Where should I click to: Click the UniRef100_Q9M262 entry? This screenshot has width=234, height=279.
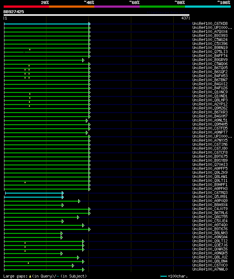click(x=210, y=108)
